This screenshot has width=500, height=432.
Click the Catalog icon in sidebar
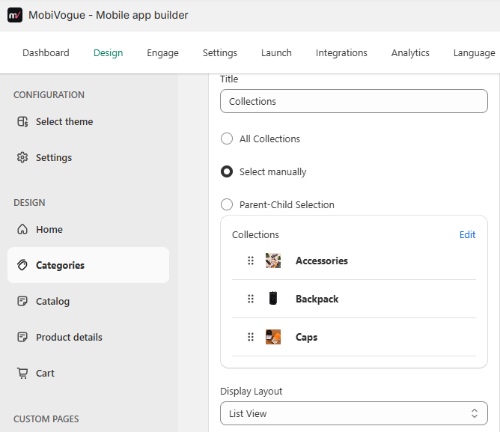22,301
